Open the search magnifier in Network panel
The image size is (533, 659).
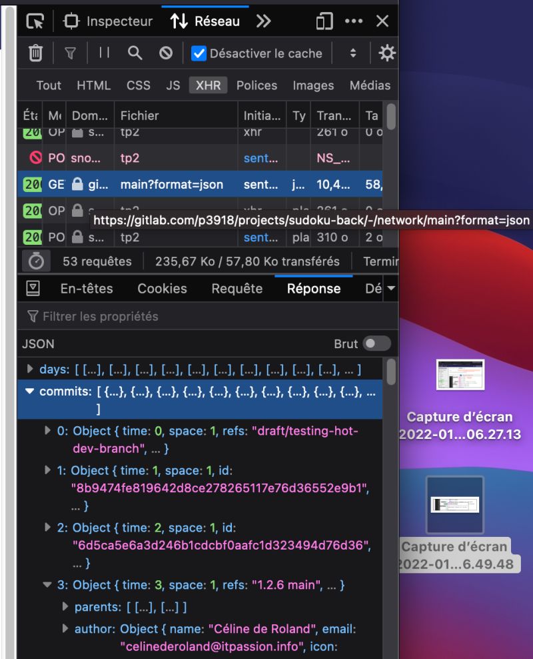135,53
